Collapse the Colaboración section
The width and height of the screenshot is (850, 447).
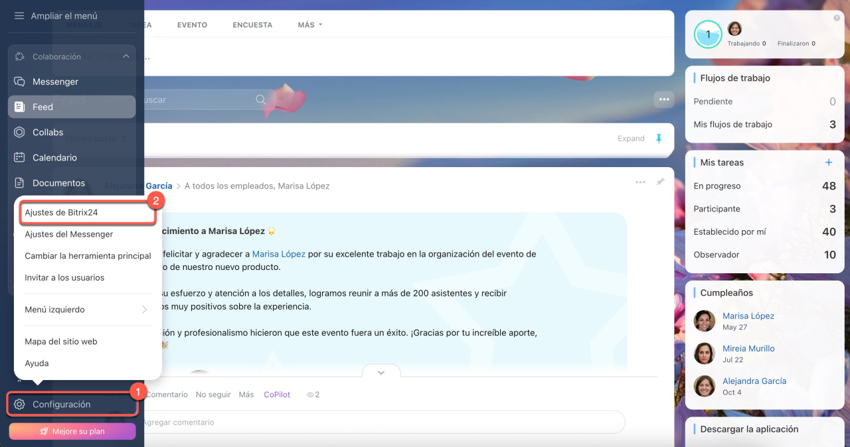click(126, 57)
